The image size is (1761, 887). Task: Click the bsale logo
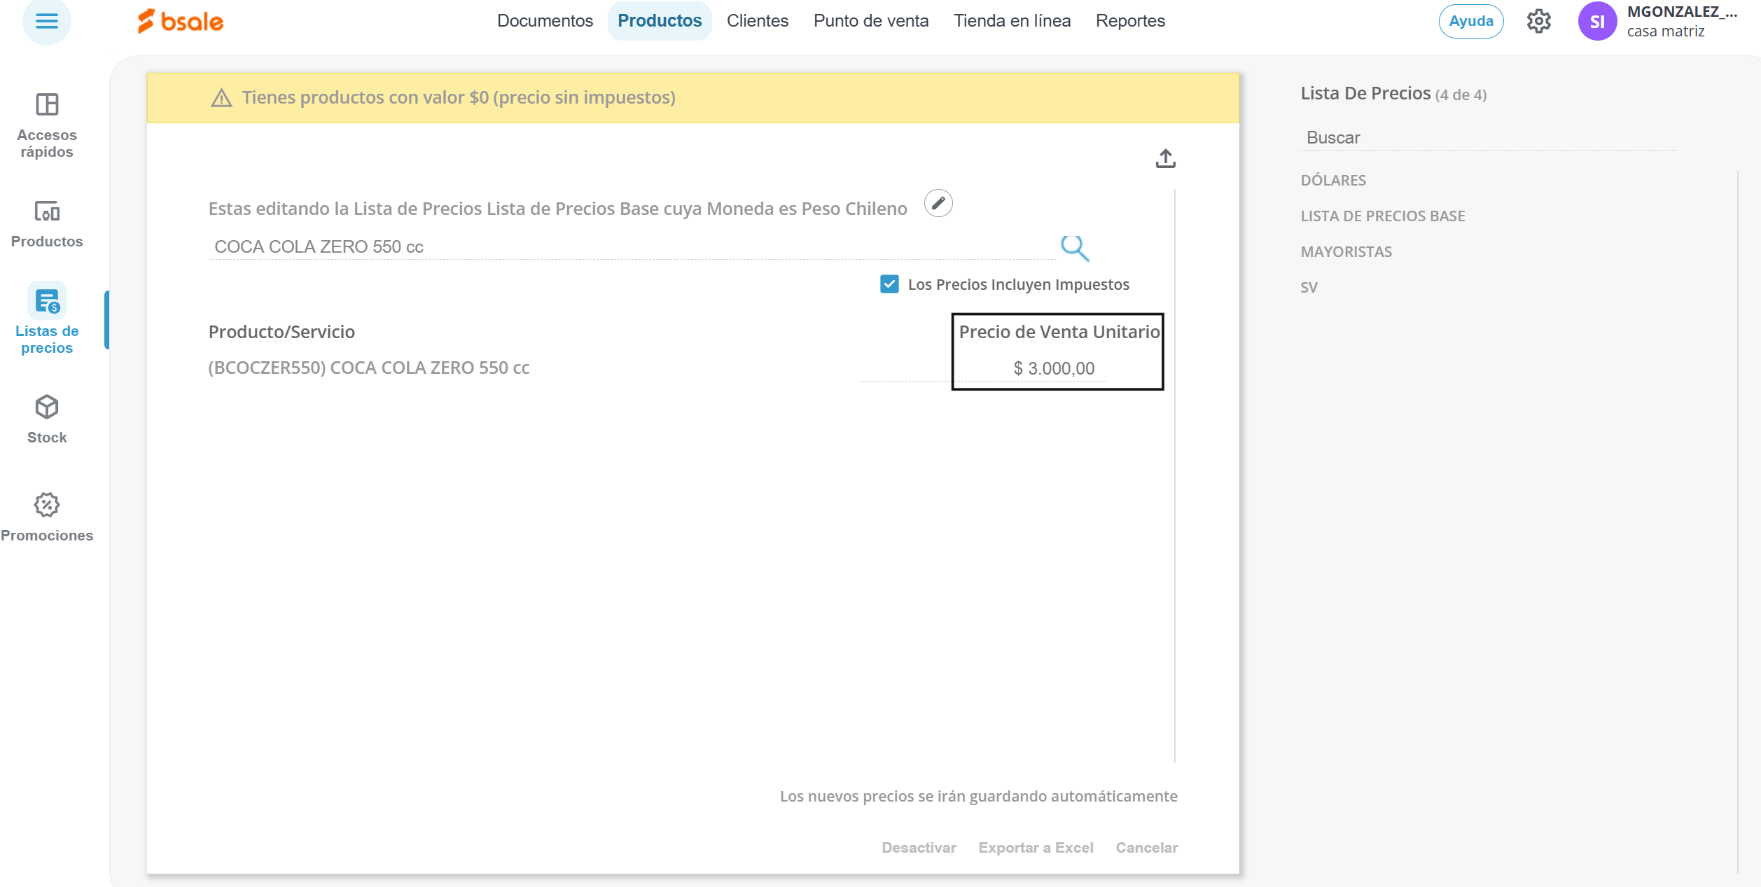(x=181, y=21)
